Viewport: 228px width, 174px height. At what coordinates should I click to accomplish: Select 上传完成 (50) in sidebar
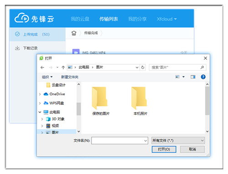tap(37, 34)
